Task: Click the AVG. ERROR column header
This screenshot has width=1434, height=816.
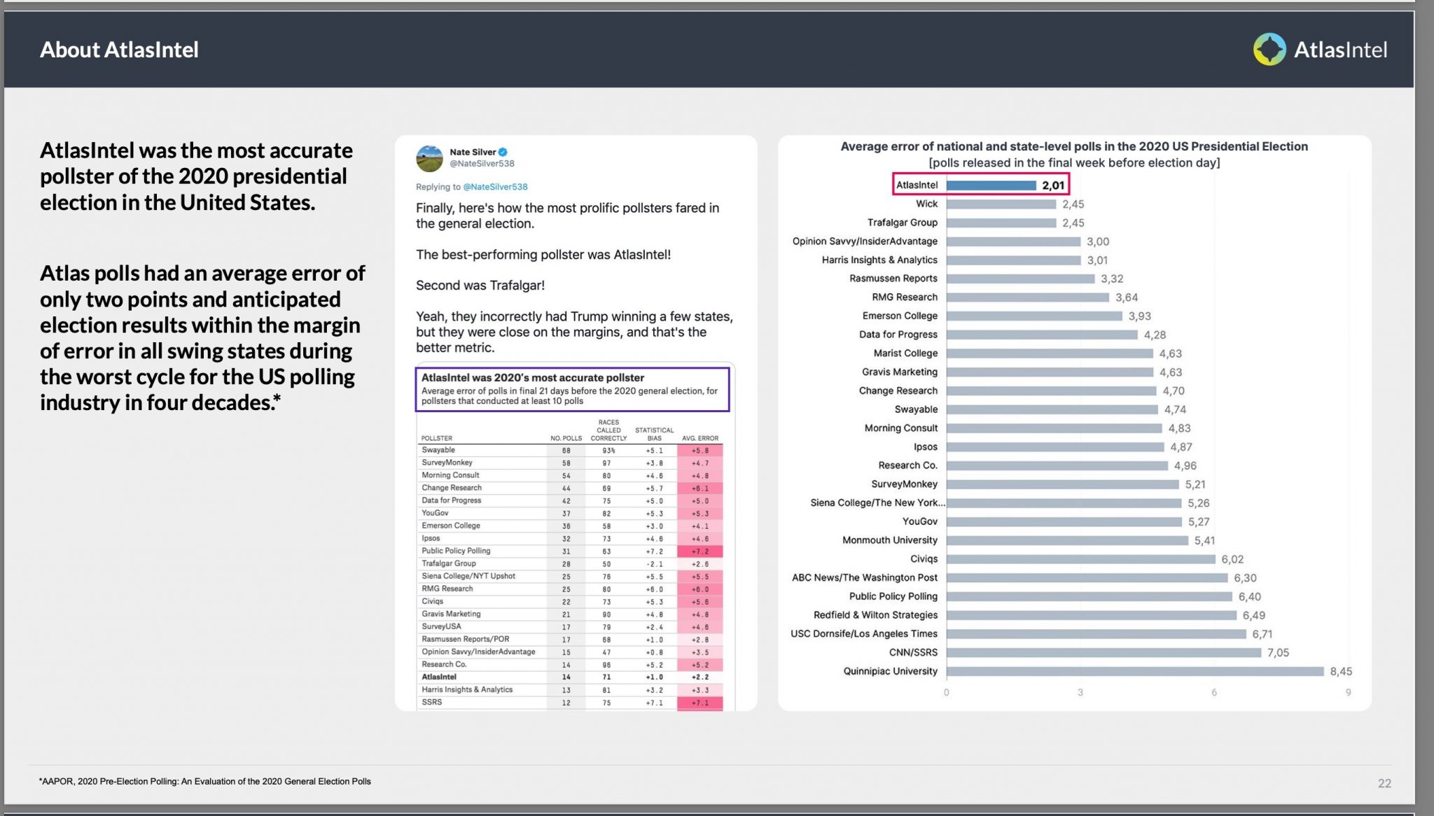Action: click(x=699, y=438)
